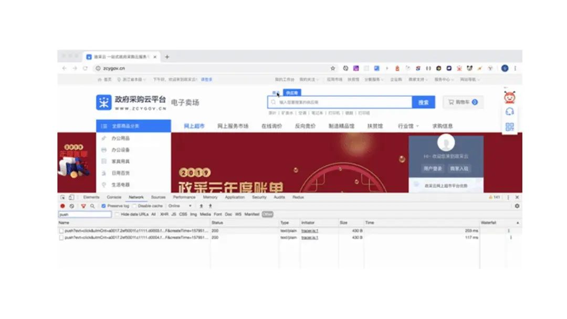The height and width of the screenshot is (319, 567).
Task: Open network search magnifier icon
Action: (92, 206)
